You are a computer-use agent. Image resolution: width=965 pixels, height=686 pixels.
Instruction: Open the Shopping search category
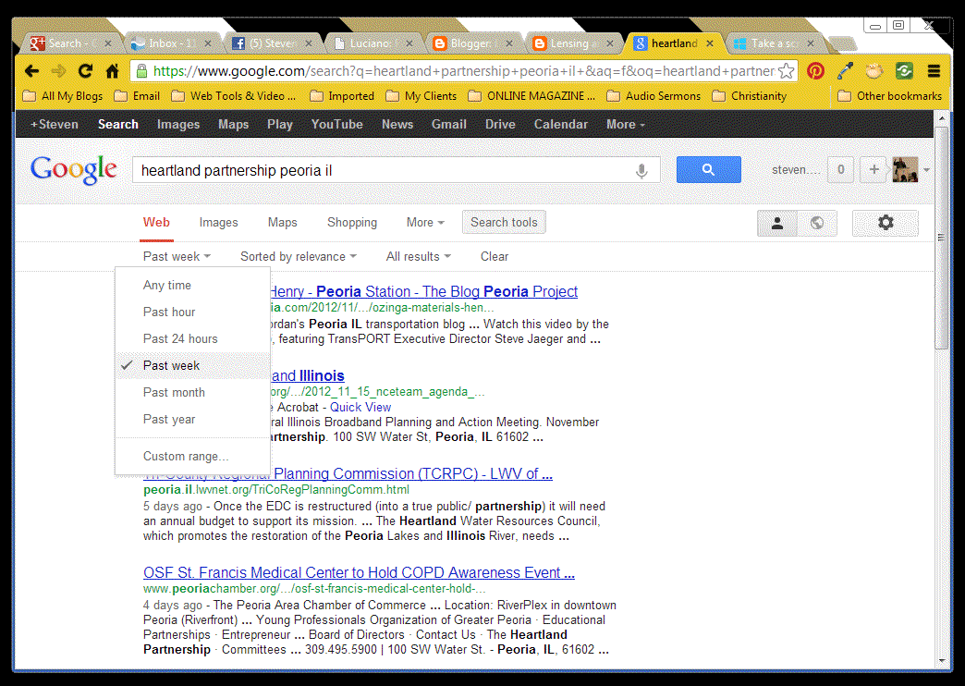[x=352, y=223]
